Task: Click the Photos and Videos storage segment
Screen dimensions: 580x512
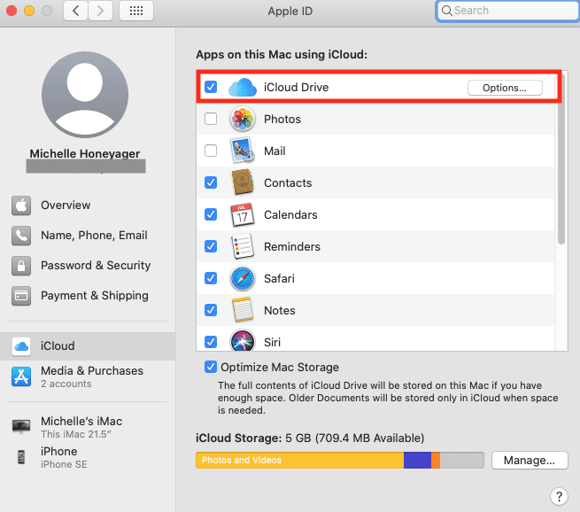Action: [299, 461]
